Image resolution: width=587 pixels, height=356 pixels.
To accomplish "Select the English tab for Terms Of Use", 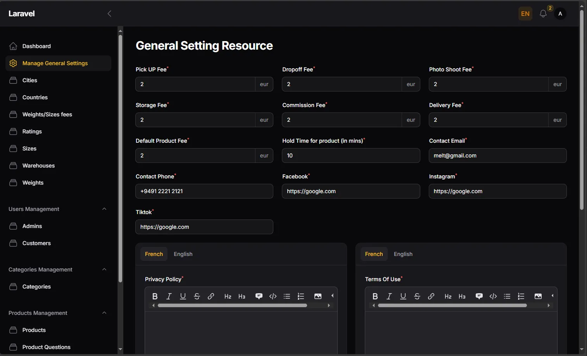I will tap(403, 254).
